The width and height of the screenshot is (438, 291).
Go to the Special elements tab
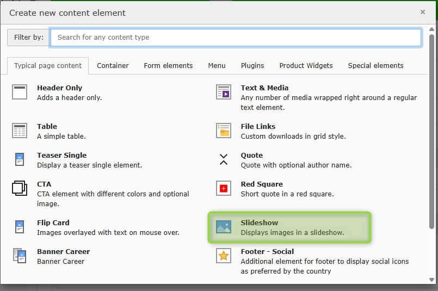pyautogui.click(x=375, y=66)
